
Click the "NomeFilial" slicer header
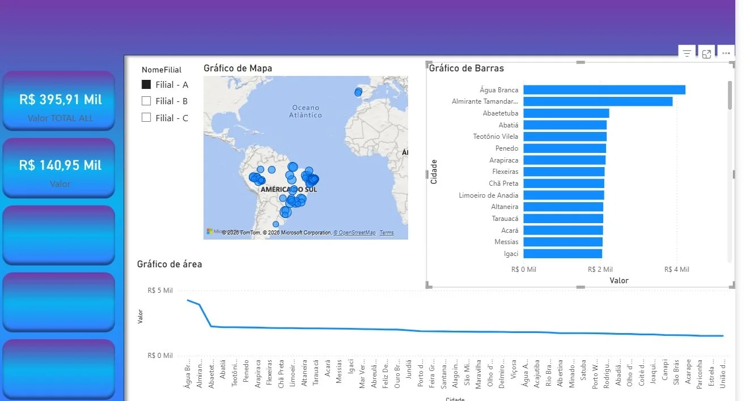pyautogui.click(x=162, y=70)
